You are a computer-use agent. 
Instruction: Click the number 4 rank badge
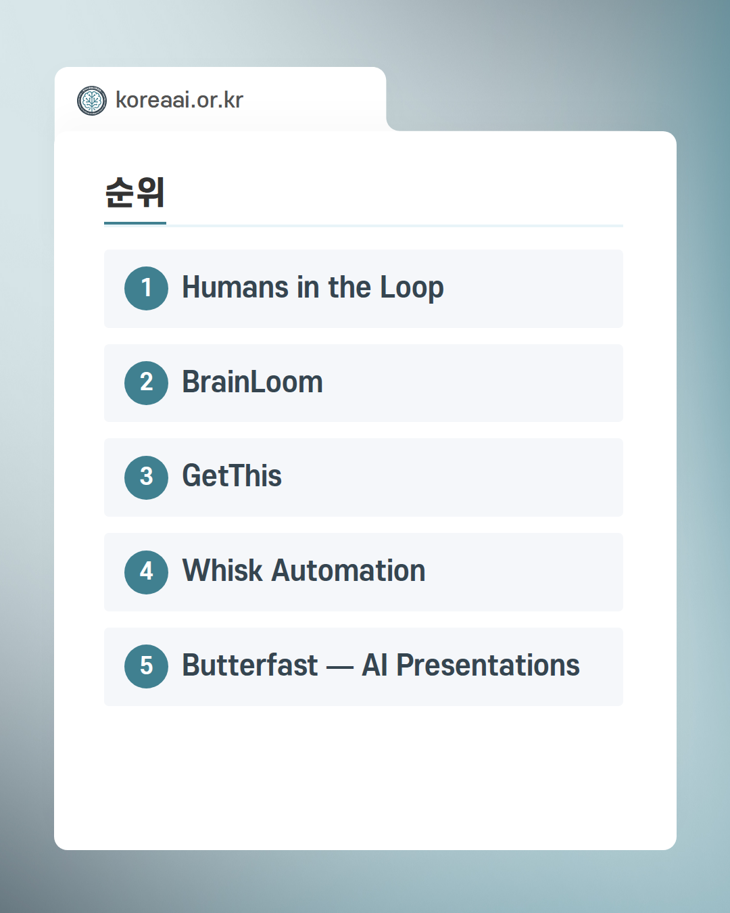pyautogui.click(x=146, y=572)
